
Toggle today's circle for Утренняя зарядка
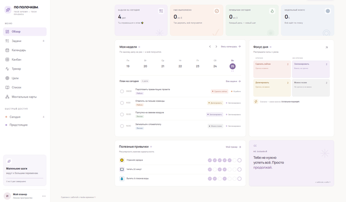point(239,160)
